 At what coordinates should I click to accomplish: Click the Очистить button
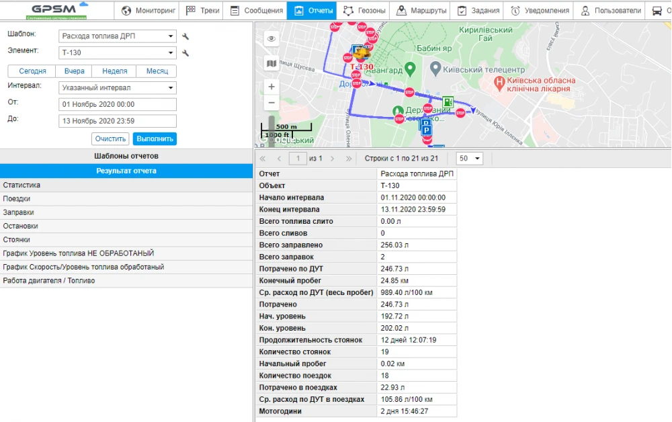coord(110,139)
